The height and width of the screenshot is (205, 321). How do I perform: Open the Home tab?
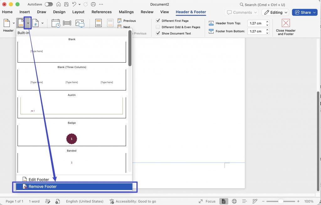click(7, 12)
